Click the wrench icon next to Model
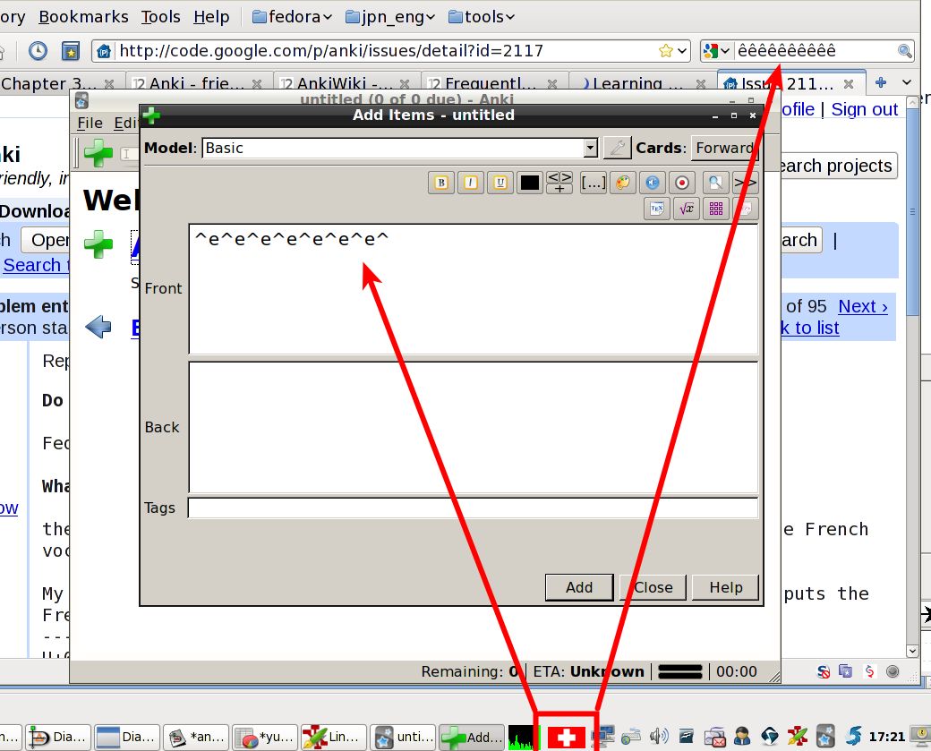 (x=617, y=148)
